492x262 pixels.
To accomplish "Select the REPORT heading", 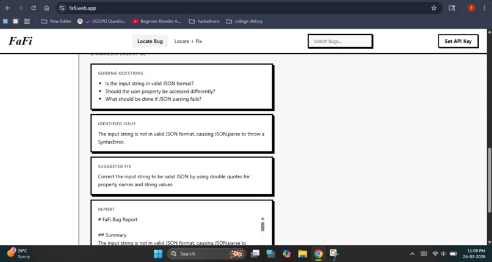I will (x=106, y=209).
